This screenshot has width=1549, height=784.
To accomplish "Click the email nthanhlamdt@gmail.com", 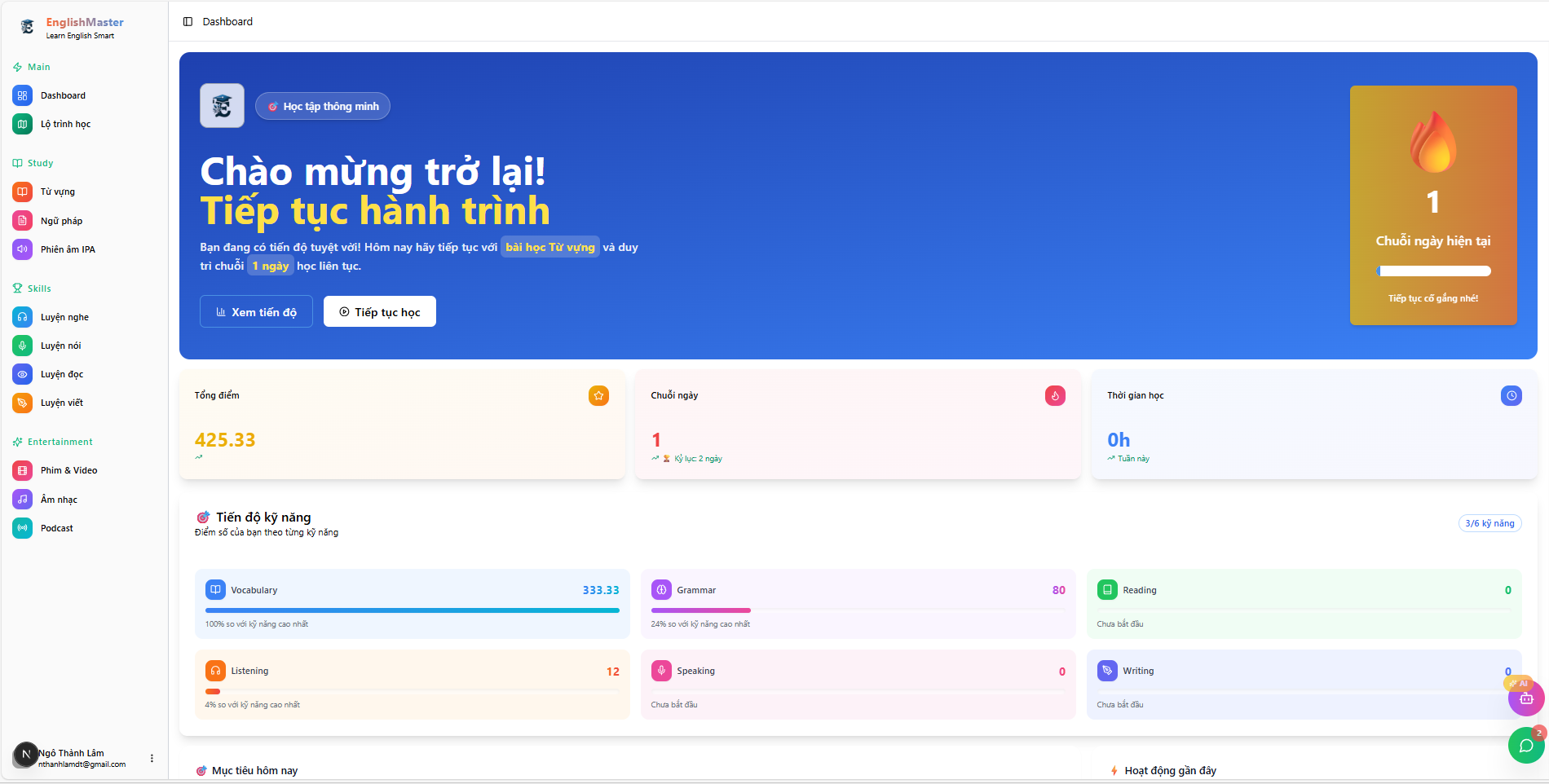I will [x=82, y=764].
